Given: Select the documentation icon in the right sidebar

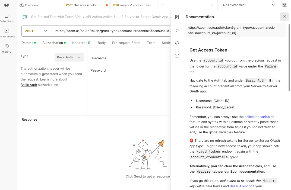Looking at the screenshot, I should [x=177, y=17].
